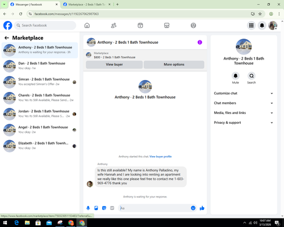Click the Chrome address bar URL
Screen dimensions: 284x227
click(x=66, y=14)
